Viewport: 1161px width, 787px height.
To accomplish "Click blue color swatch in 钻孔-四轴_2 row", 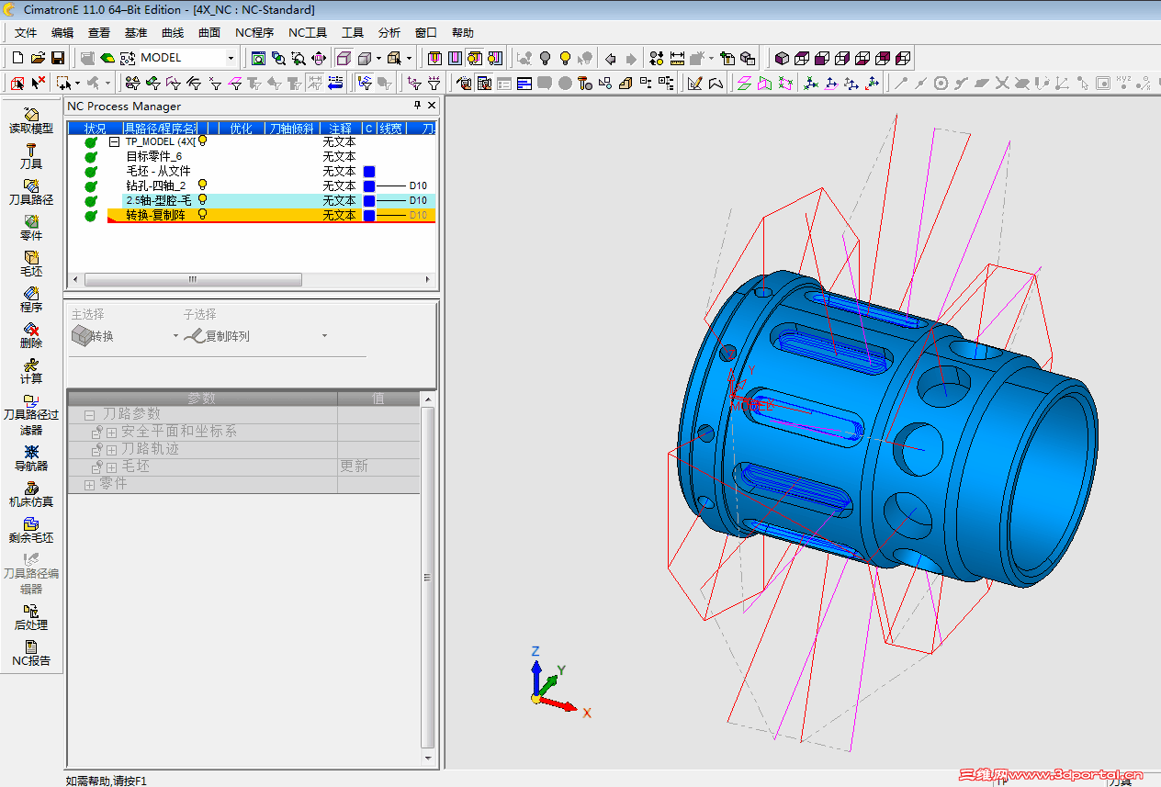I will click(x=369, y=186).
